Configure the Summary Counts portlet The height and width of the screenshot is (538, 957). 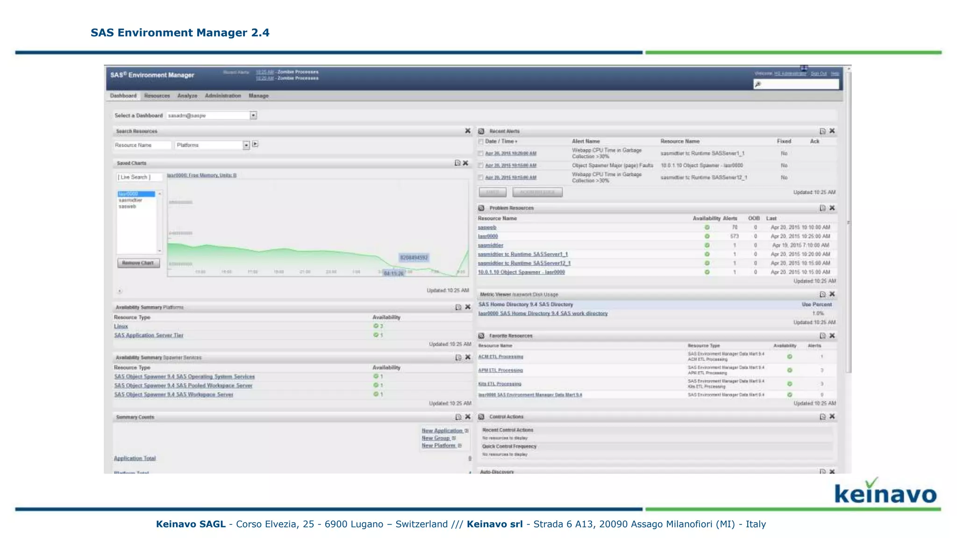458,417
